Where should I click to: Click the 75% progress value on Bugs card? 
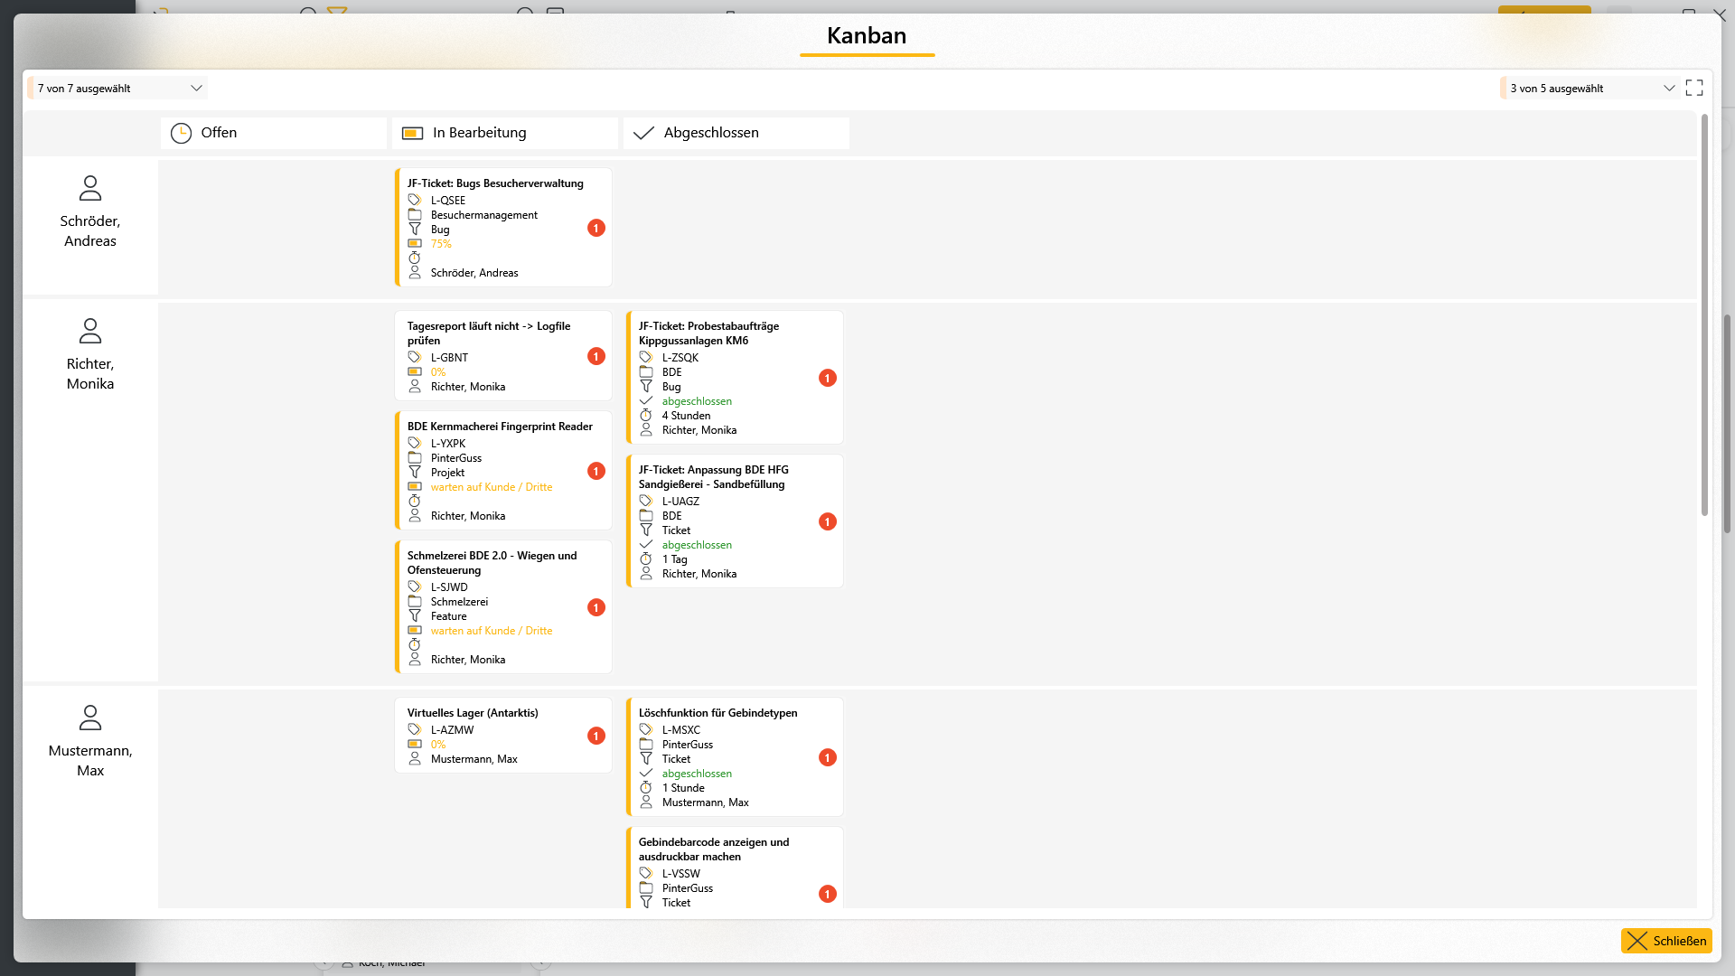coord(441,244)
